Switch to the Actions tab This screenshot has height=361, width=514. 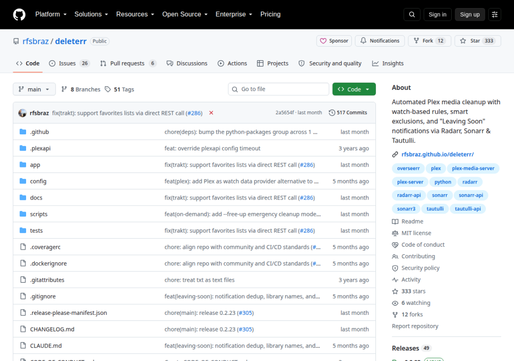tap(232, 63)
